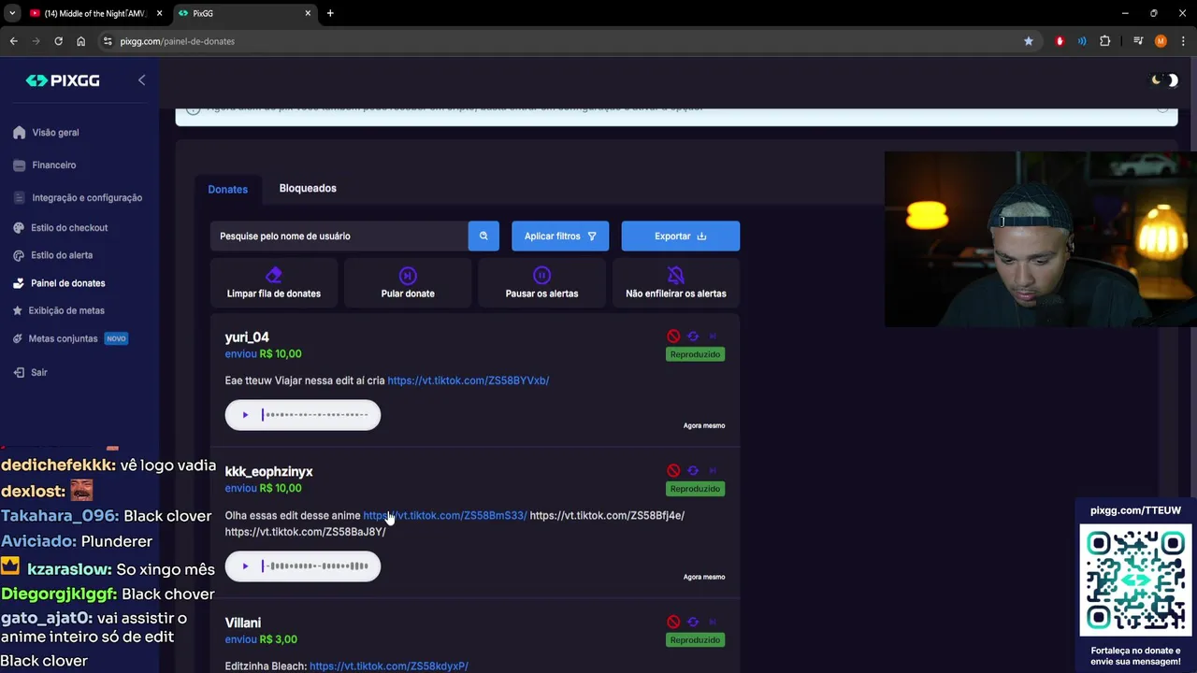Switch to the Donates tab
This screenshot has height=673, width=1197.
click(227, 189)
